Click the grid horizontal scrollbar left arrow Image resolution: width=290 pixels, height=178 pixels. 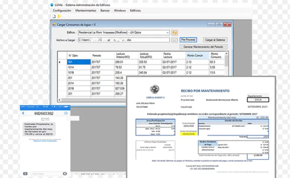click(59, 100)
